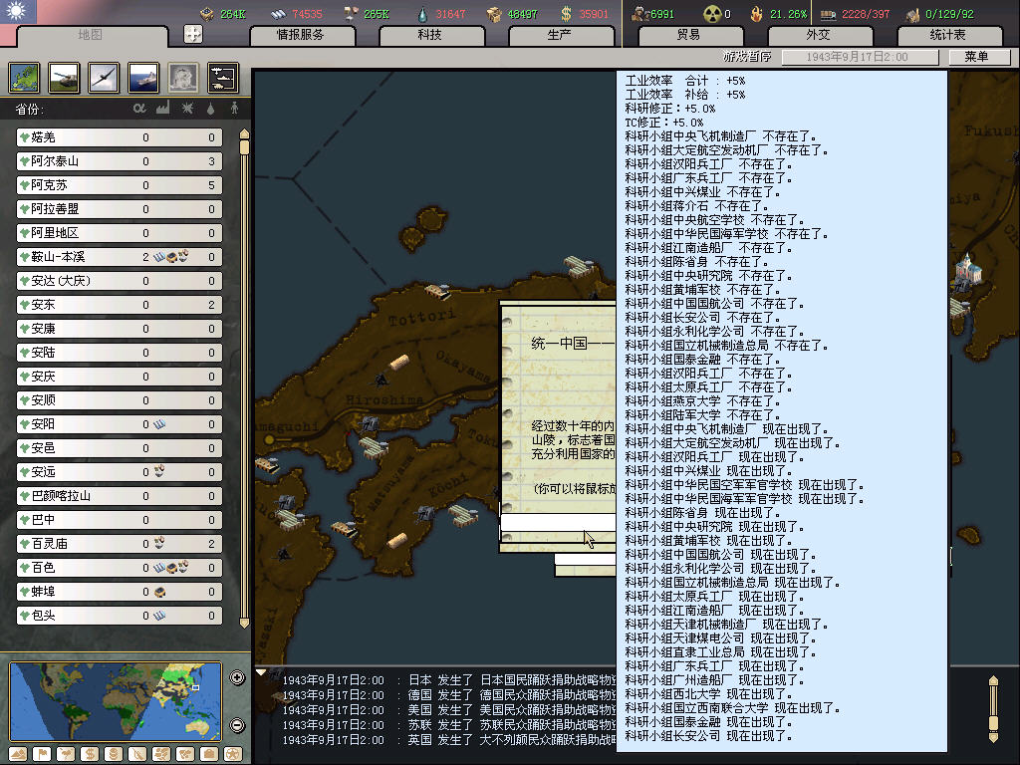
Task: Toggle the political flag map mode
Action: (x=42, y=753)
